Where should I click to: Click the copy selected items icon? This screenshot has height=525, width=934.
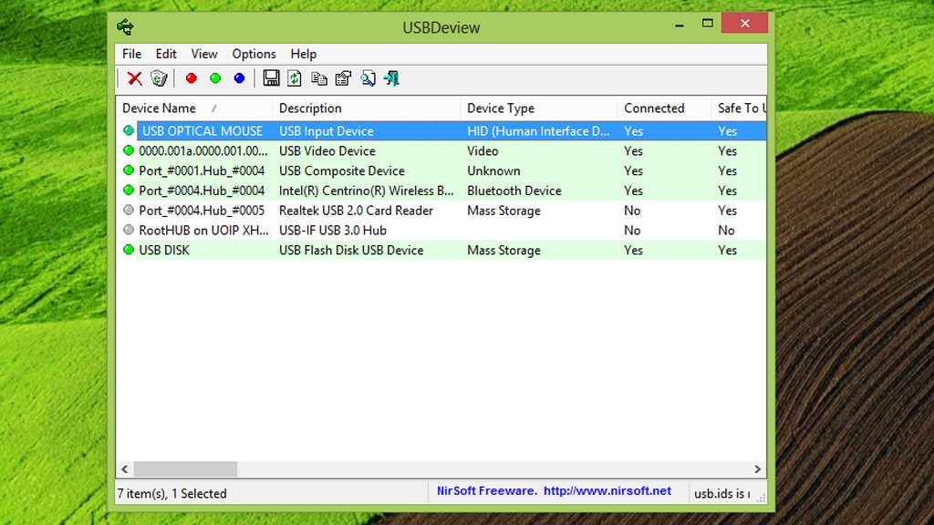pos(319,78)
